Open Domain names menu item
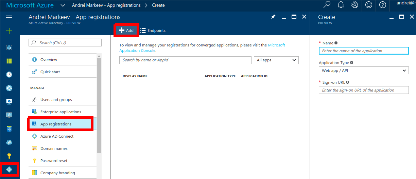 click(63, 148)
